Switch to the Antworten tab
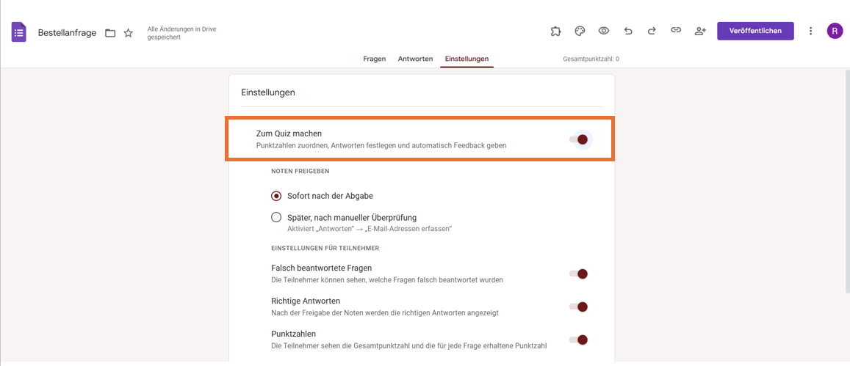This screenshot has width=850, height=366. pyautogui.click(x=415, y=59)
